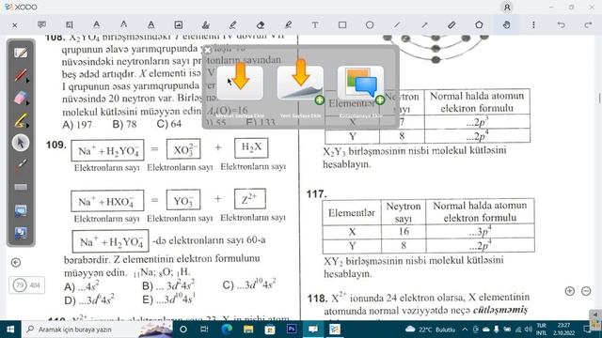This screenshot has width=602, height=338.
Task: Select the rectangle shape tool
Action: click(342, 25)
